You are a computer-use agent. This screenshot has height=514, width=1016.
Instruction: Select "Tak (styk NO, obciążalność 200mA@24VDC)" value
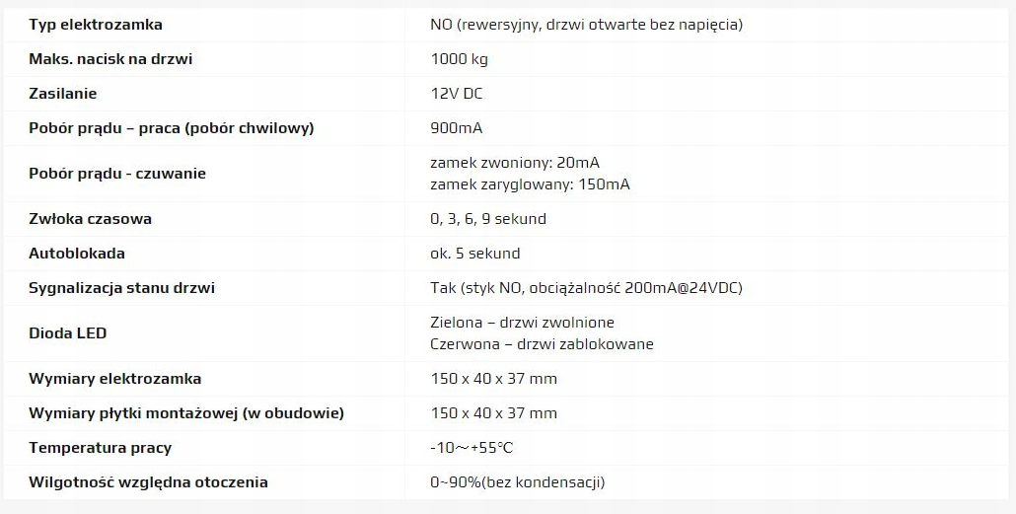[x=586, y=288]
